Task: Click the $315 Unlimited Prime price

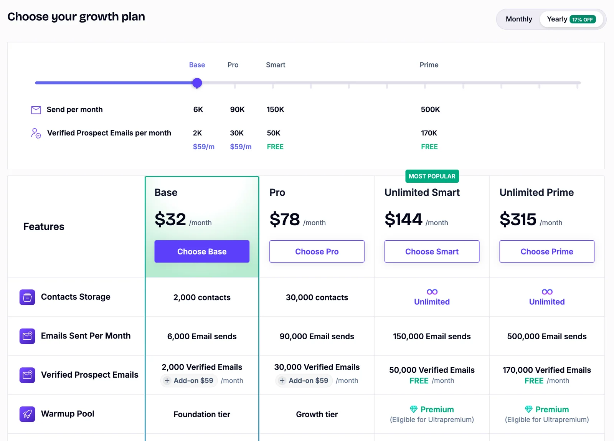Action: [x=518, y=220]
